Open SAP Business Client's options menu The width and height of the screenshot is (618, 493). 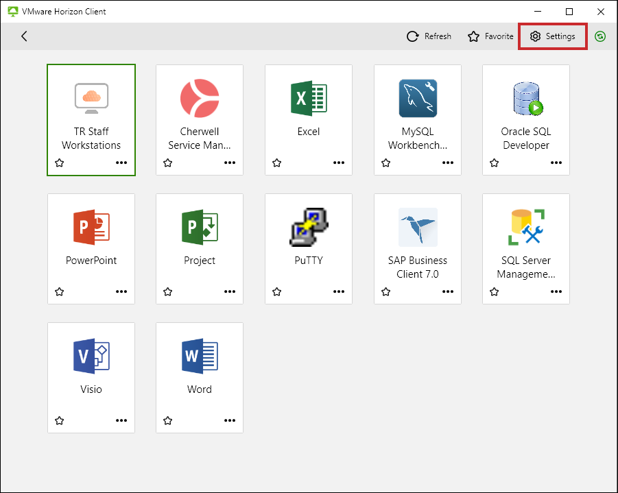(448, 291)
